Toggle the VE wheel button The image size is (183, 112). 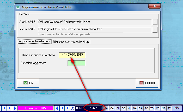157,108
